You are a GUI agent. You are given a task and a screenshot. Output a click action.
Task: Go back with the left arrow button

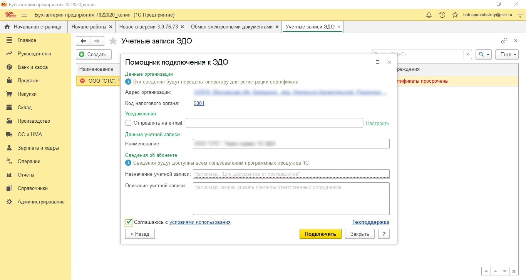coord(83,41)
